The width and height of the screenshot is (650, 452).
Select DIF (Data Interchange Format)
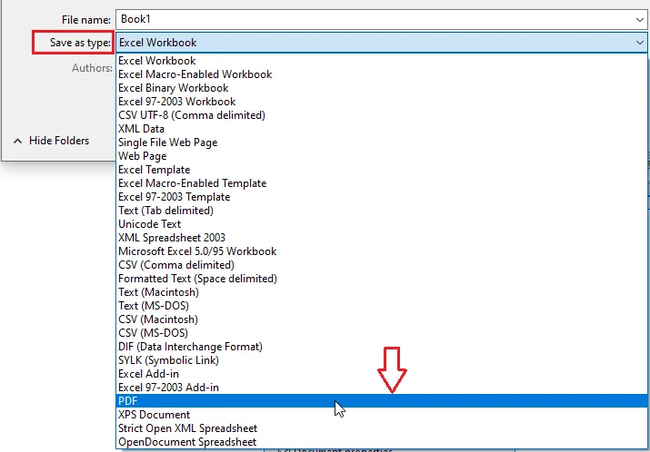(382, 347)
